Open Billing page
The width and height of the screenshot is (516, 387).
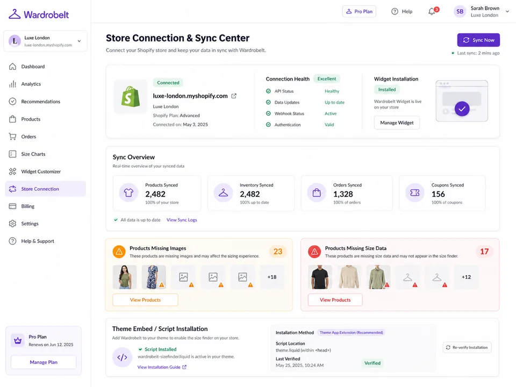pyautogui.click(x=45, y=206)
